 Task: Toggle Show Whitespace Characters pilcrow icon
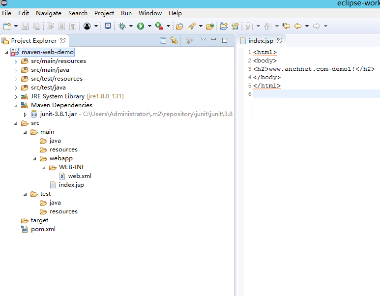coord(73,26)
